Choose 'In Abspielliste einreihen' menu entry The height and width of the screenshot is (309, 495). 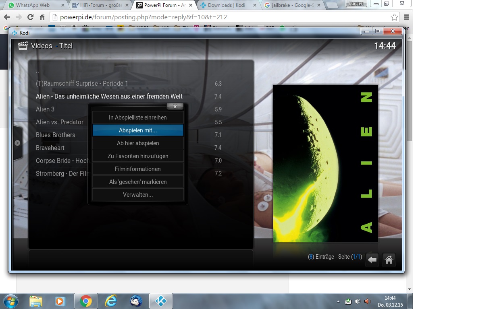click(138, 117)
